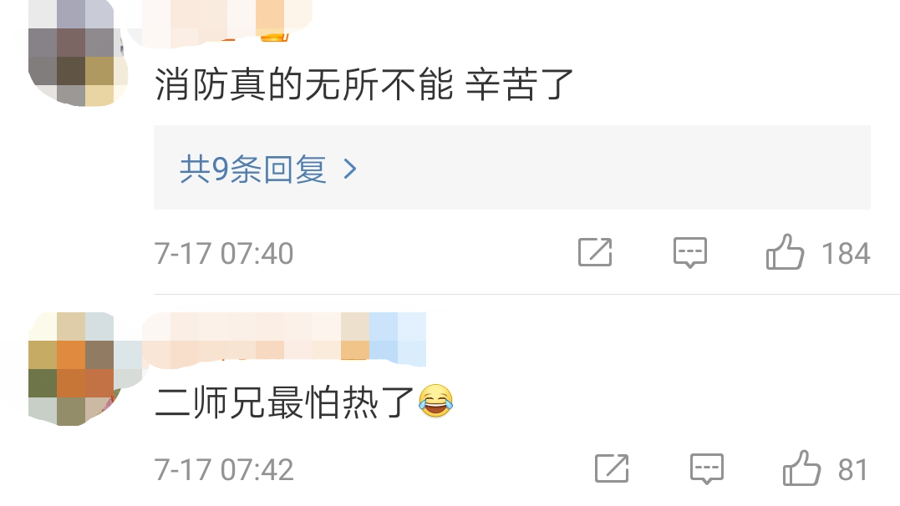Open the first commenter's pixelated avatar
This screenshot has height=506, width=900.
(78, 53)
